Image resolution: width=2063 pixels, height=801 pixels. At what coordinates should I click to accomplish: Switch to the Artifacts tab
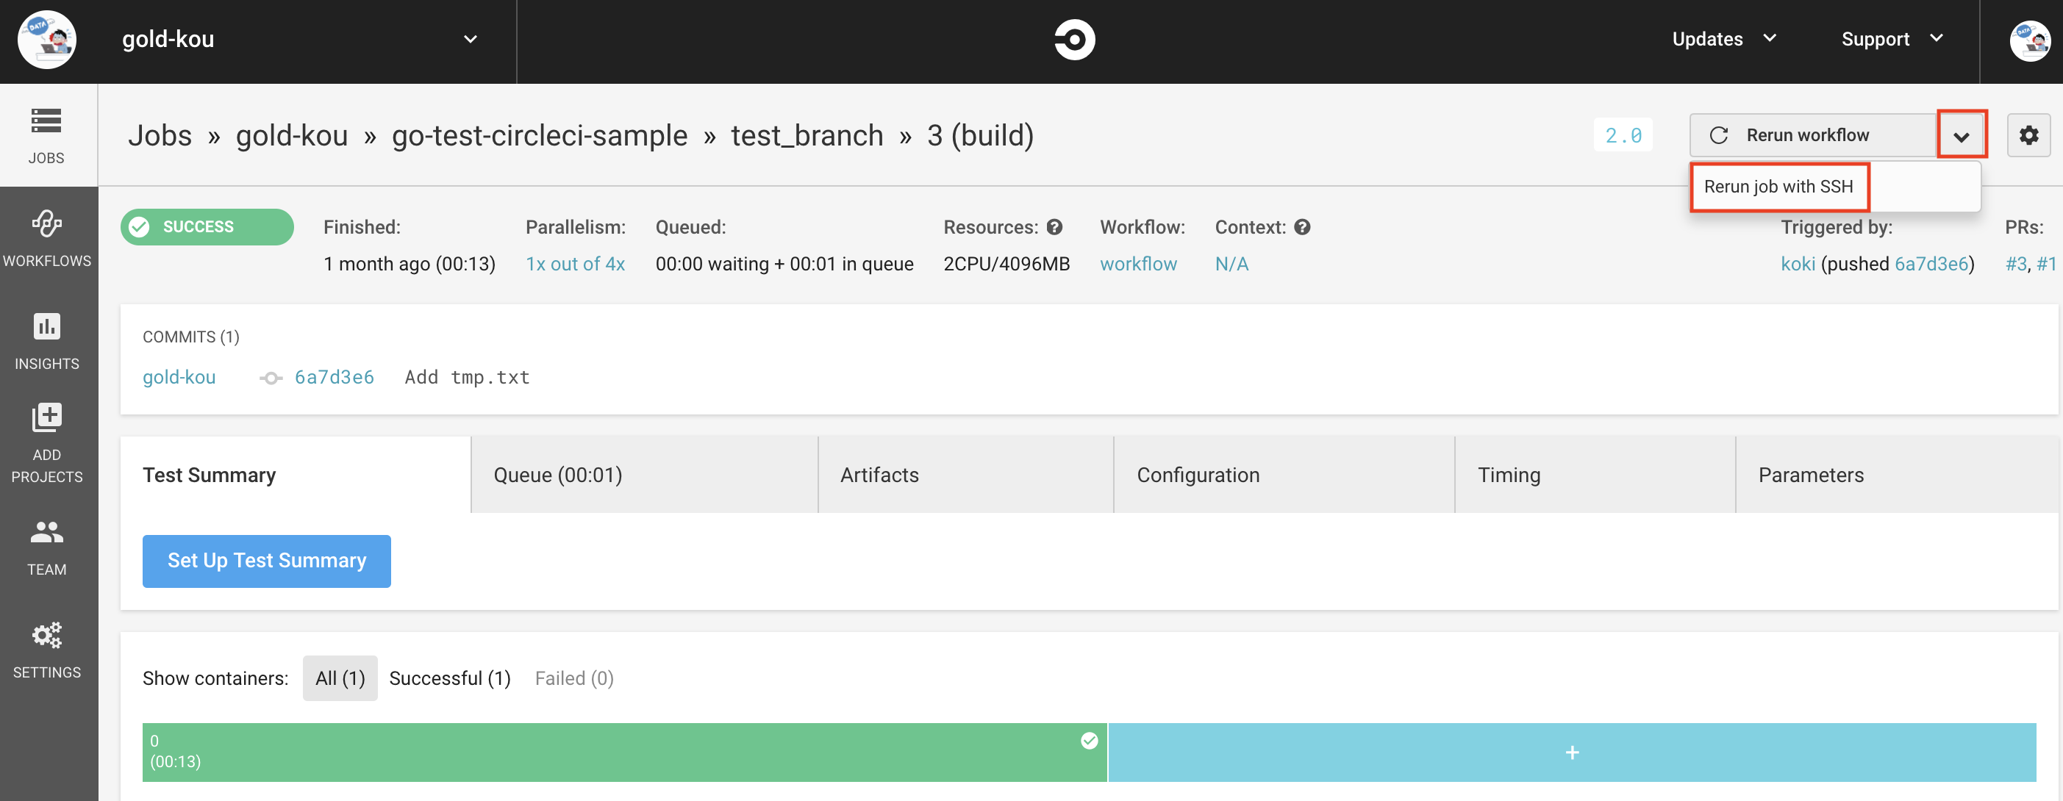point(879,475)
